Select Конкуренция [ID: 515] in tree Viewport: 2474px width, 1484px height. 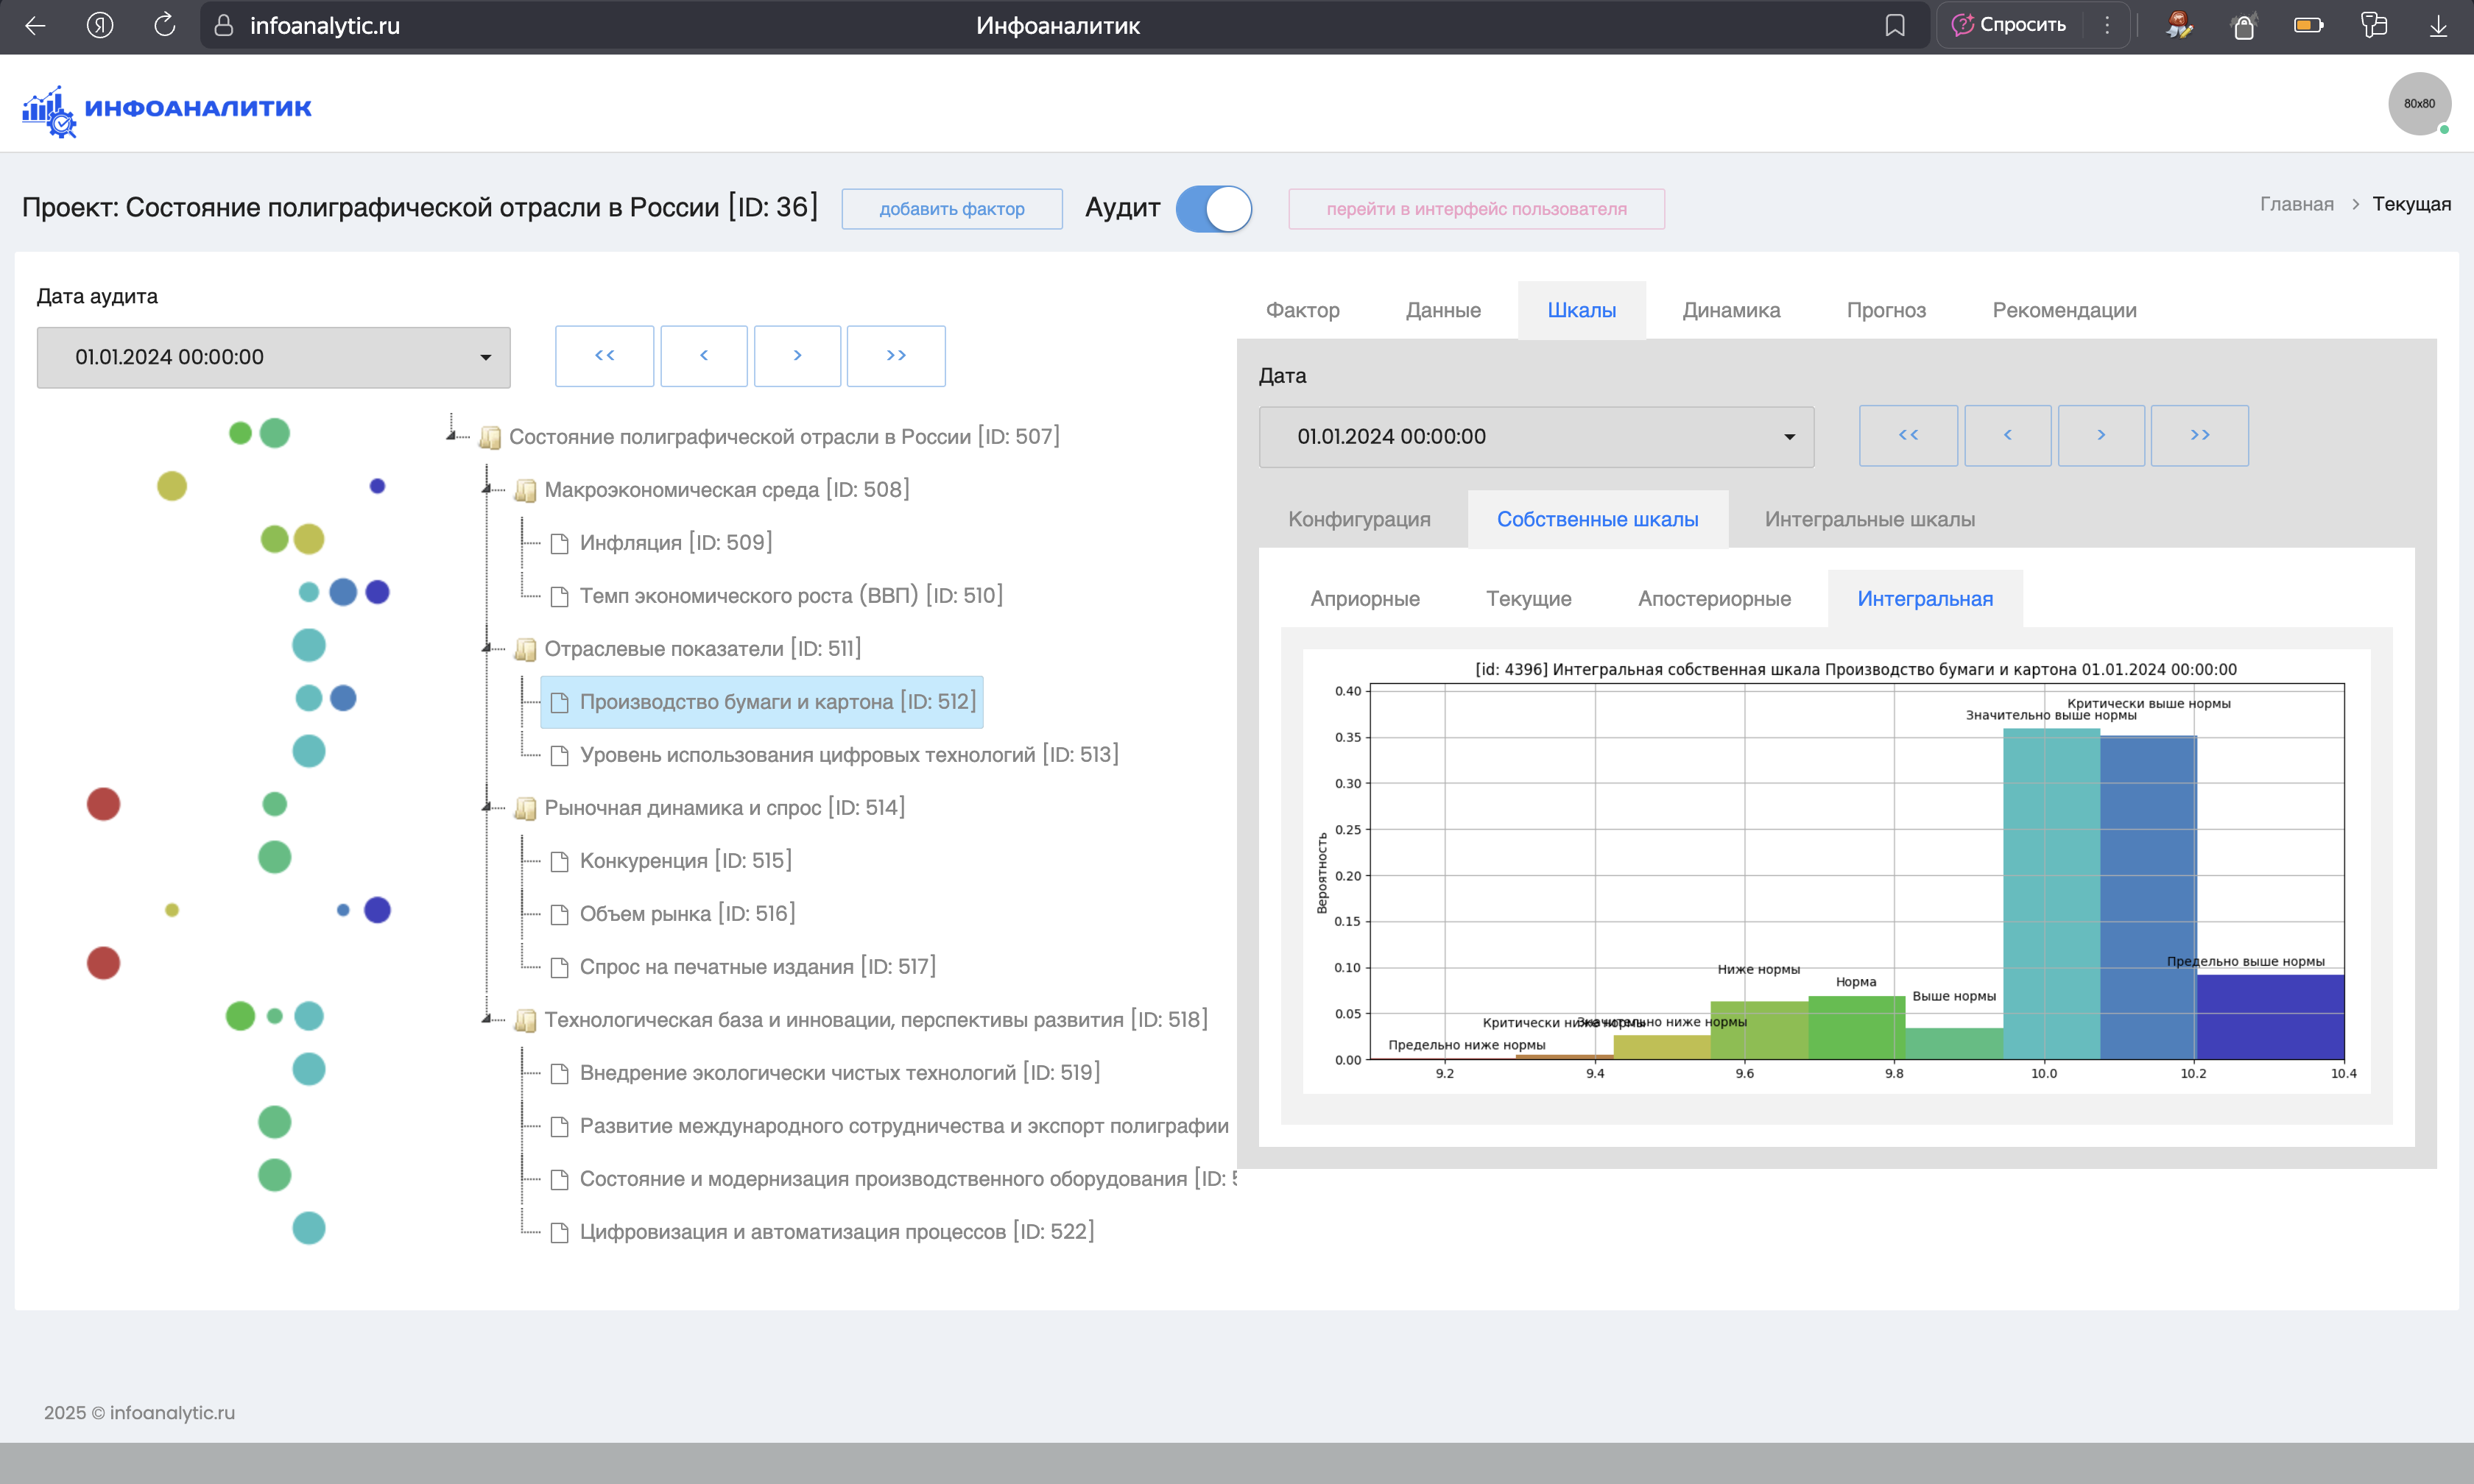point(685,861)
